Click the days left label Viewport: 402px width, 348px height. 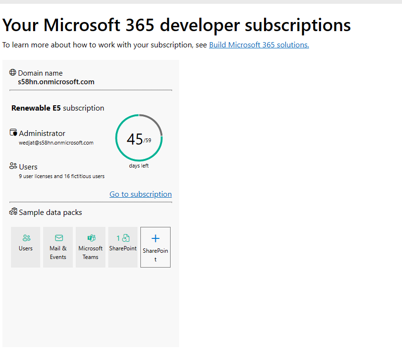click(138, 166)
